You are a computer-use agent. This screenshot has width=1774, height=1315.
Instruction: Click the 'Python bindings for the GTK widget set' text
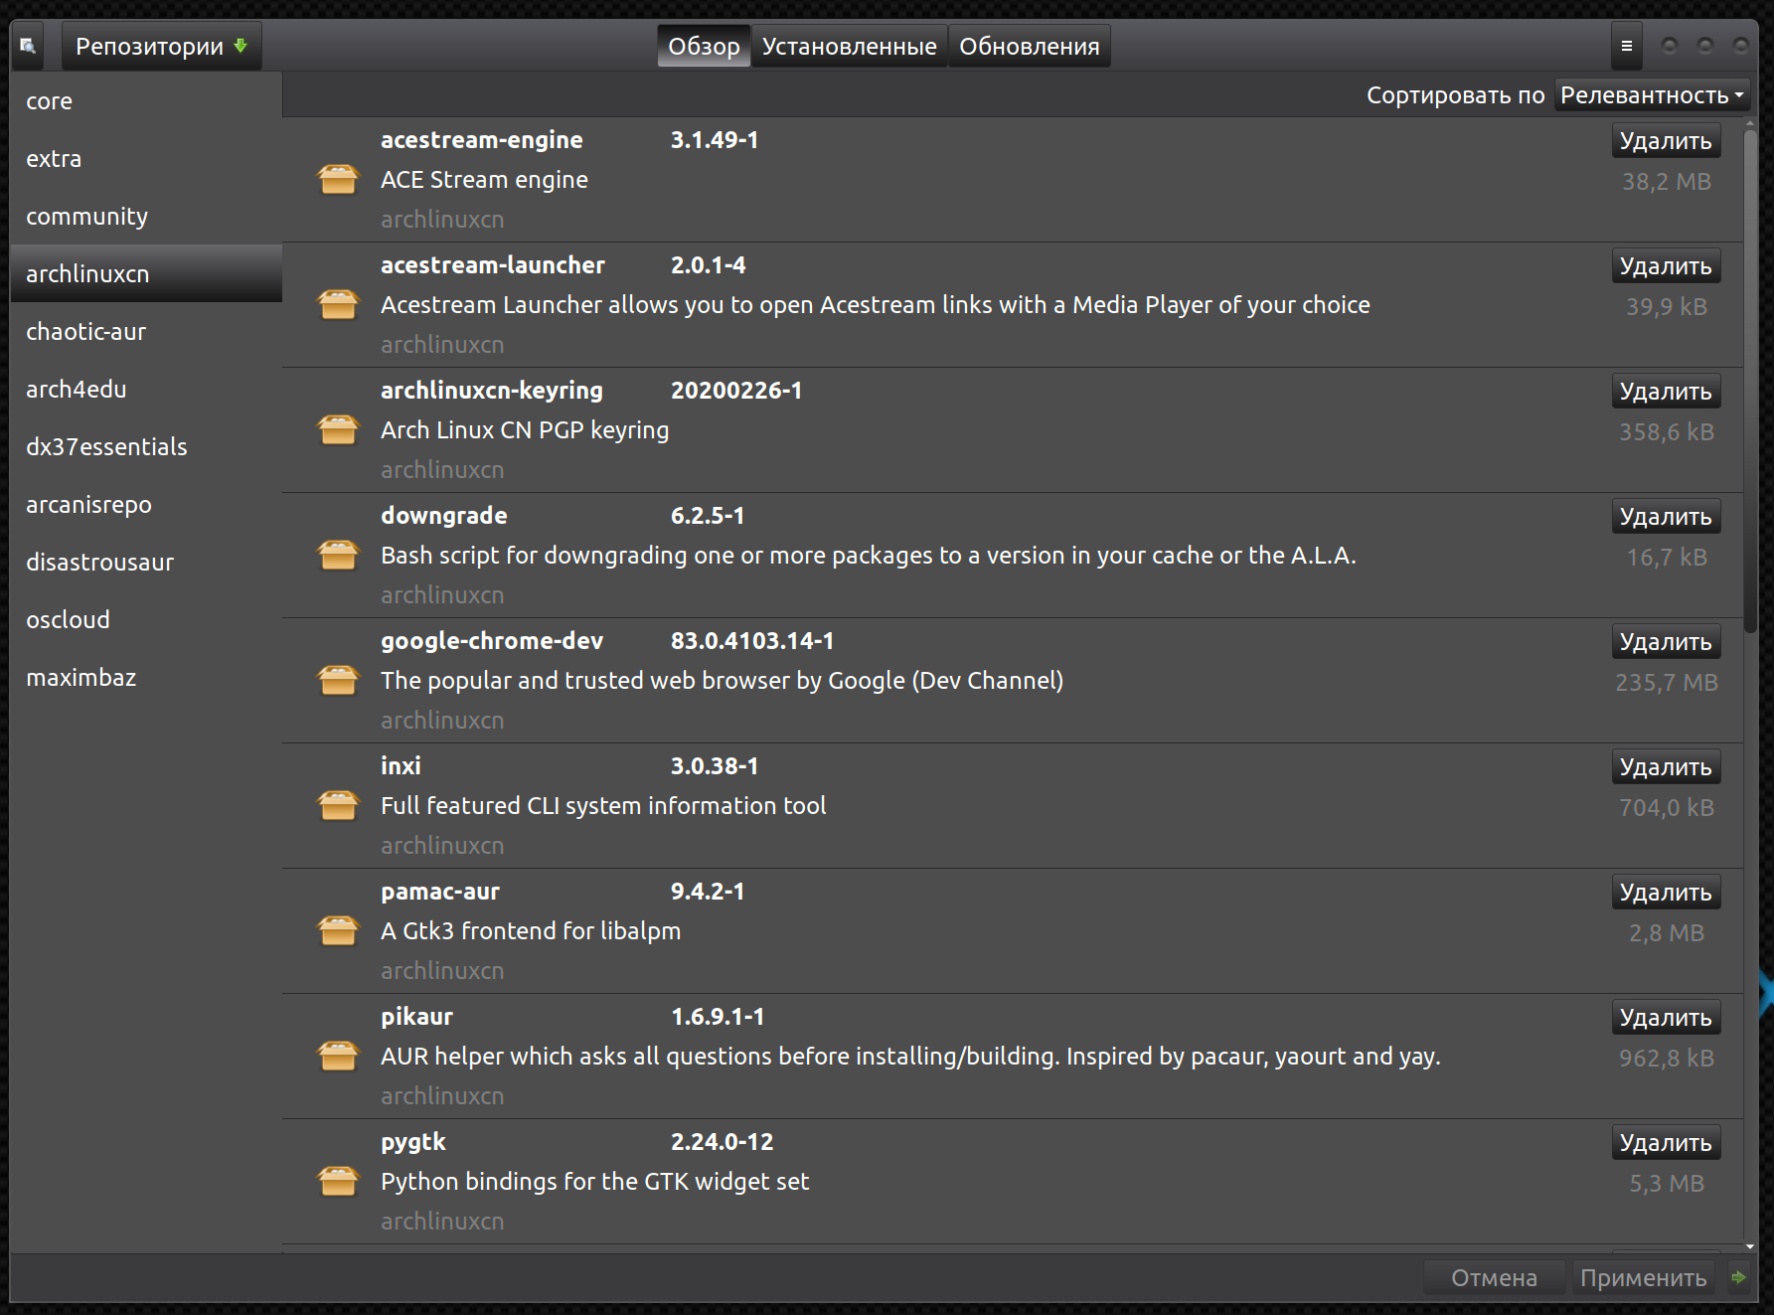(x=595, y=1182)
